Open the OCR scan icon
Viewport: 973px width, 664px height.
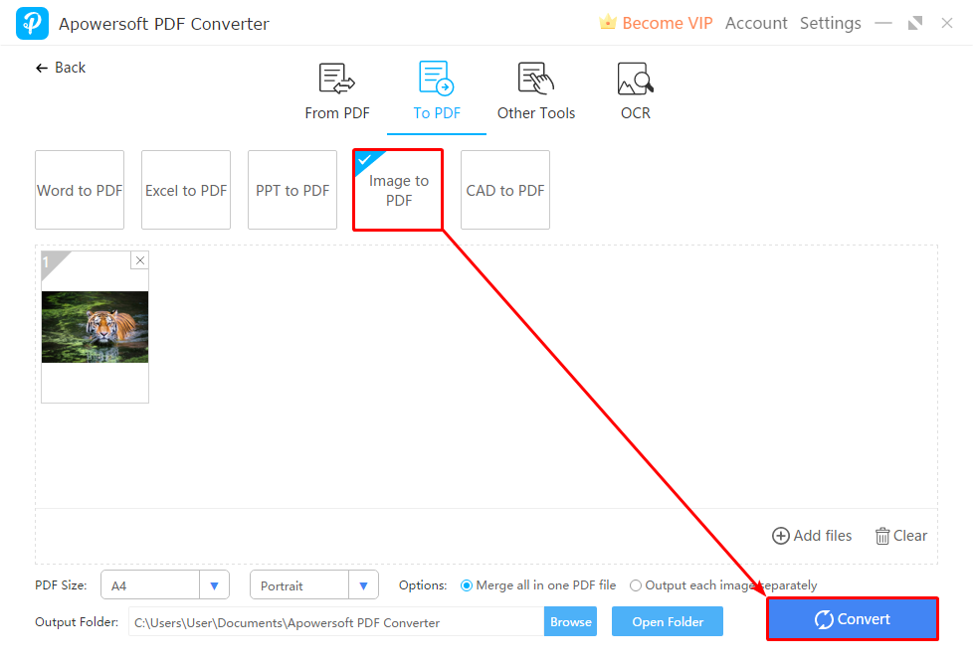[636, 79]
